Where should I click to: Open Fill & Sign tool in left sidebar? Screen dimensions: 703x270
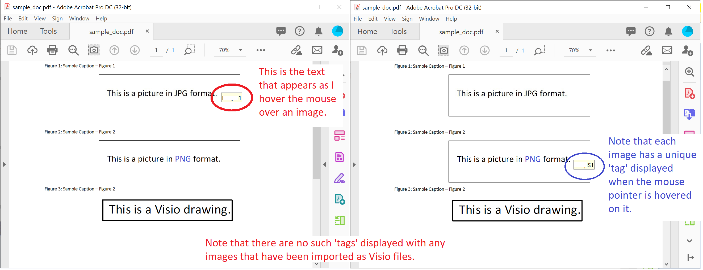tap(340, 178)
